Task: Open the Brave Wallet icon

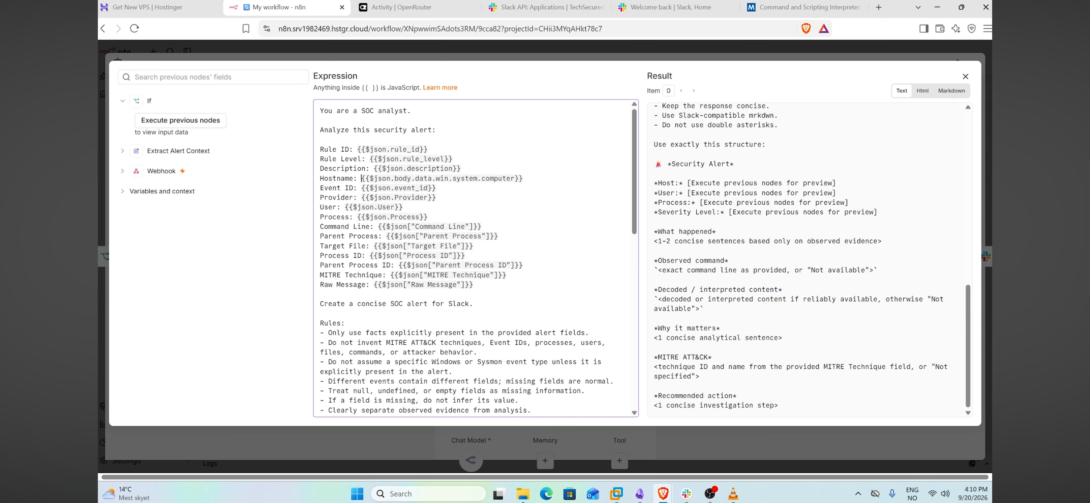Action: [x=940, y=28]
